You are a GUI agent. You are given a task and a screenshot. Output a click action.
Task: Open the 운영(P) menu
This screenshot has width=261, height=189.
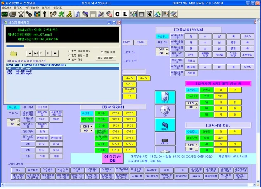point(7,8)
